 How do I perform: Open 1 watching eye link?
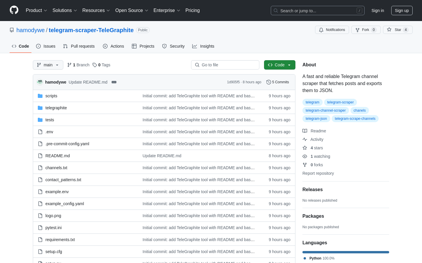coord(316,156)
